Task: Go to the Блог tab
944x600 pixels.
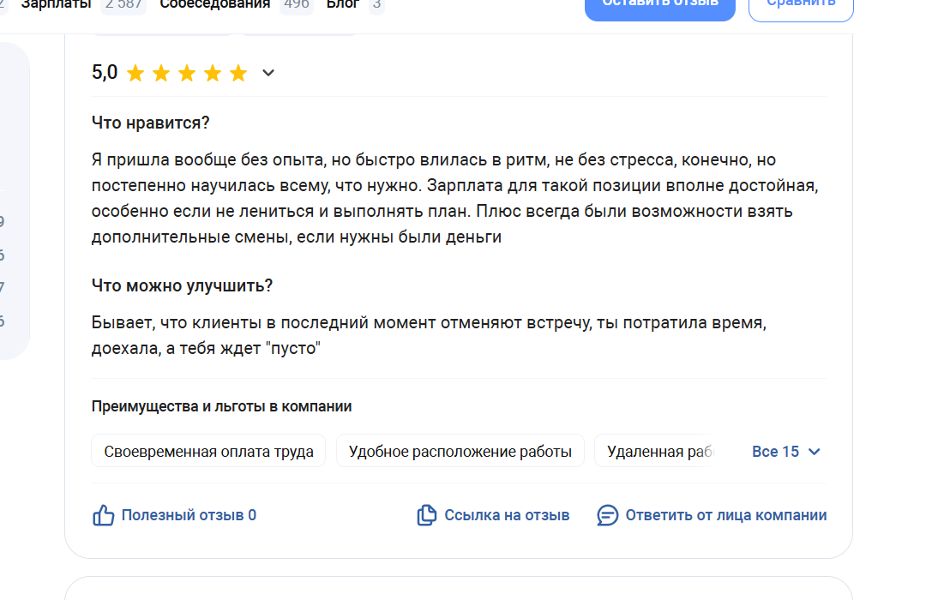Action: coord(342,3)
